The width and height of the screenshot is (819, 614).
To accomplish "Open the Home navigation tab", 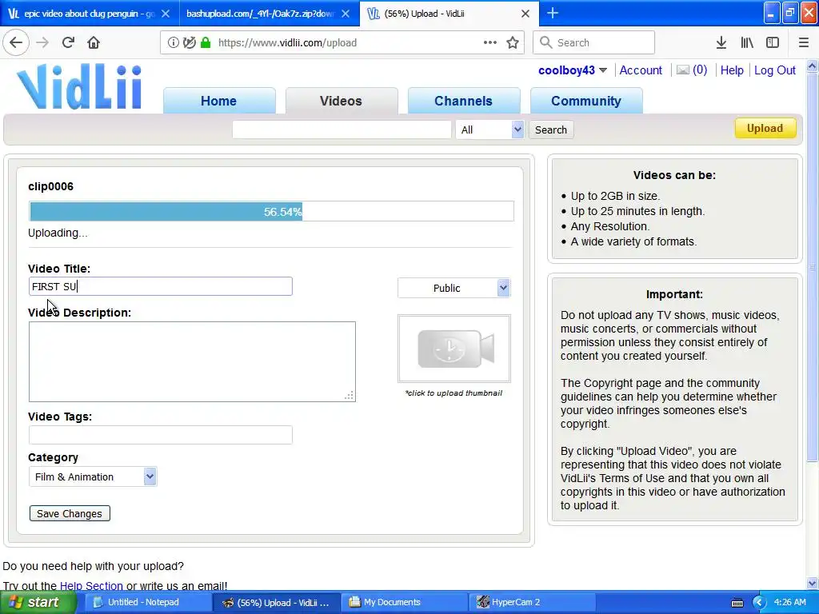I will [x=219, y=101].
